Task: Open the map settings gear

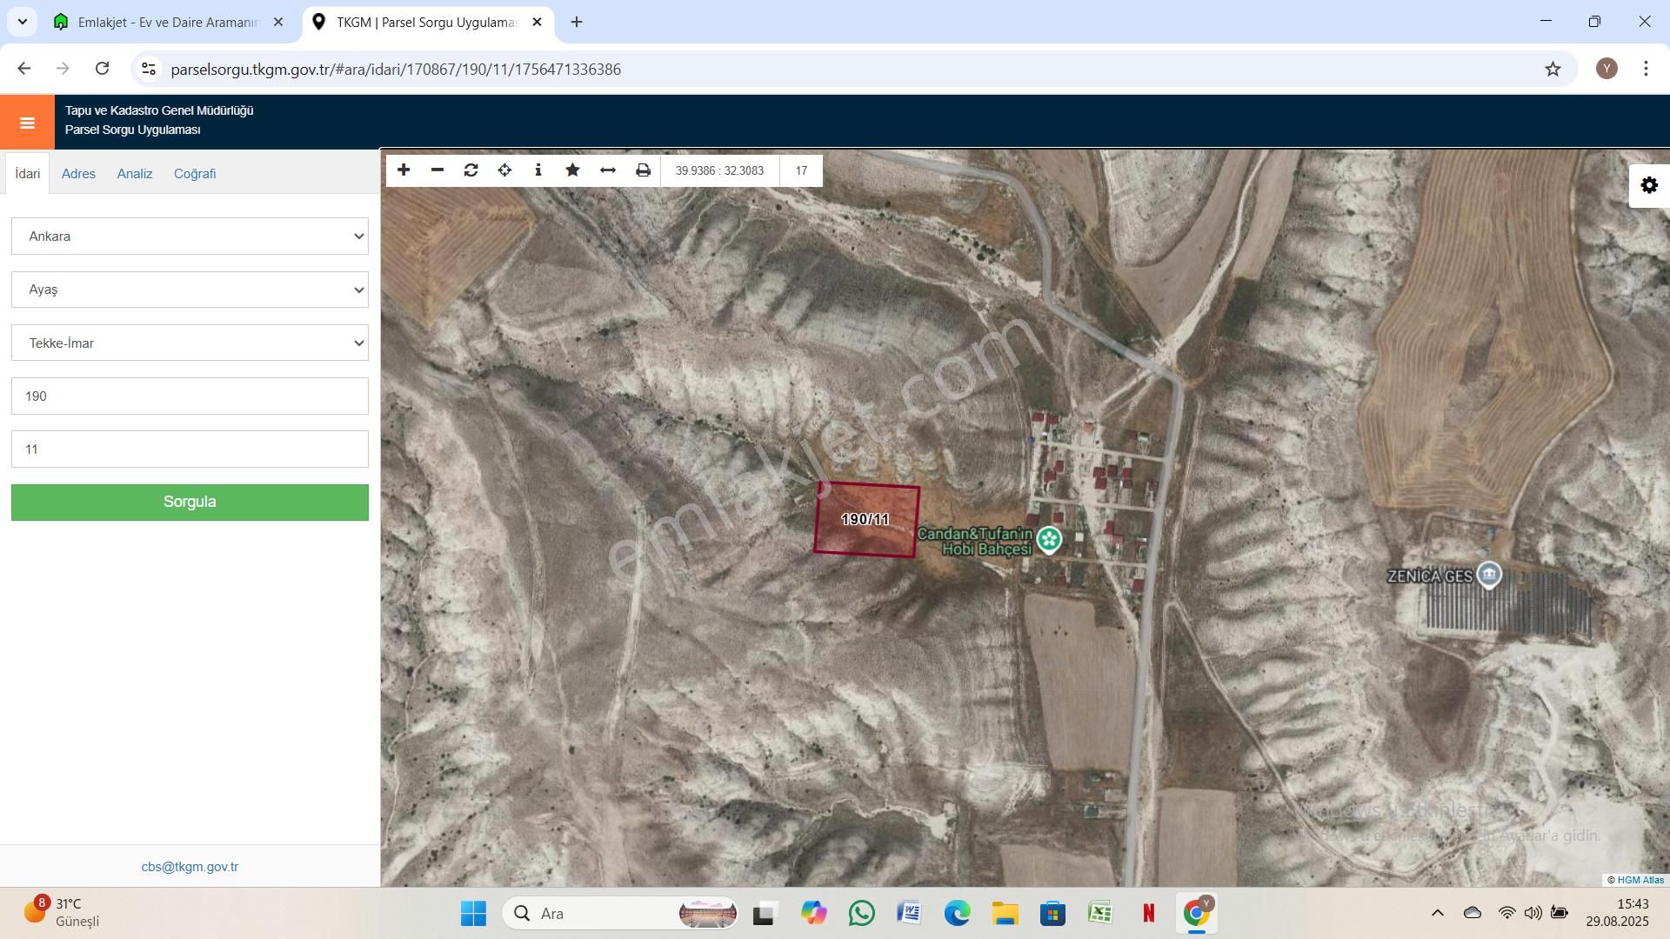Action: point(1649,185)
